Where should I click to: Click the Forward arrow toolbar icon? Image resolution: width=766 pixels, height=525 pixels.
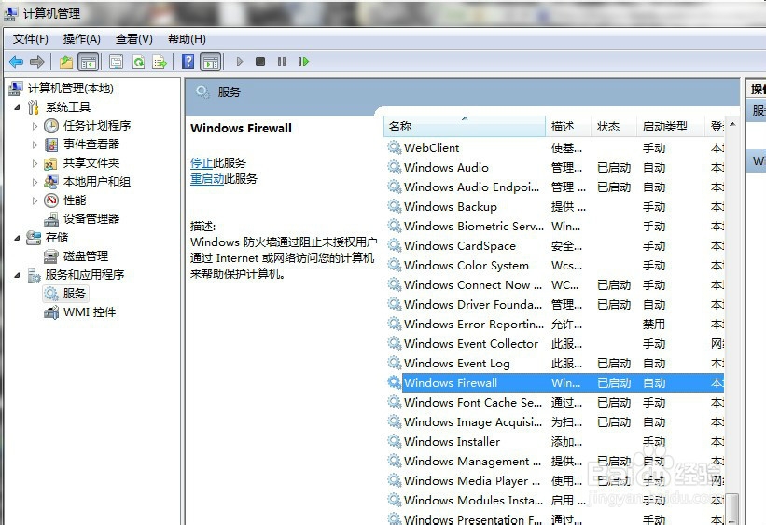[x=37, y=62]
